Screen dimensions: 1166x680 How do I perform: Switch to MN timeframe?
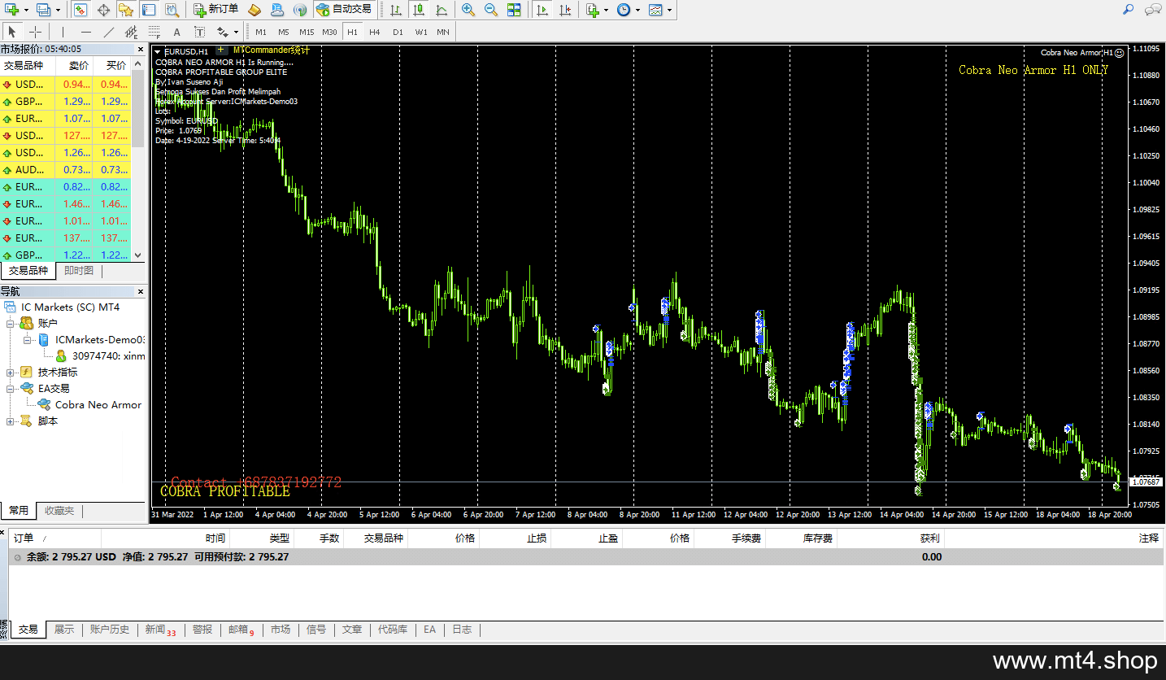pyautogui.click(x=443, y=32)
